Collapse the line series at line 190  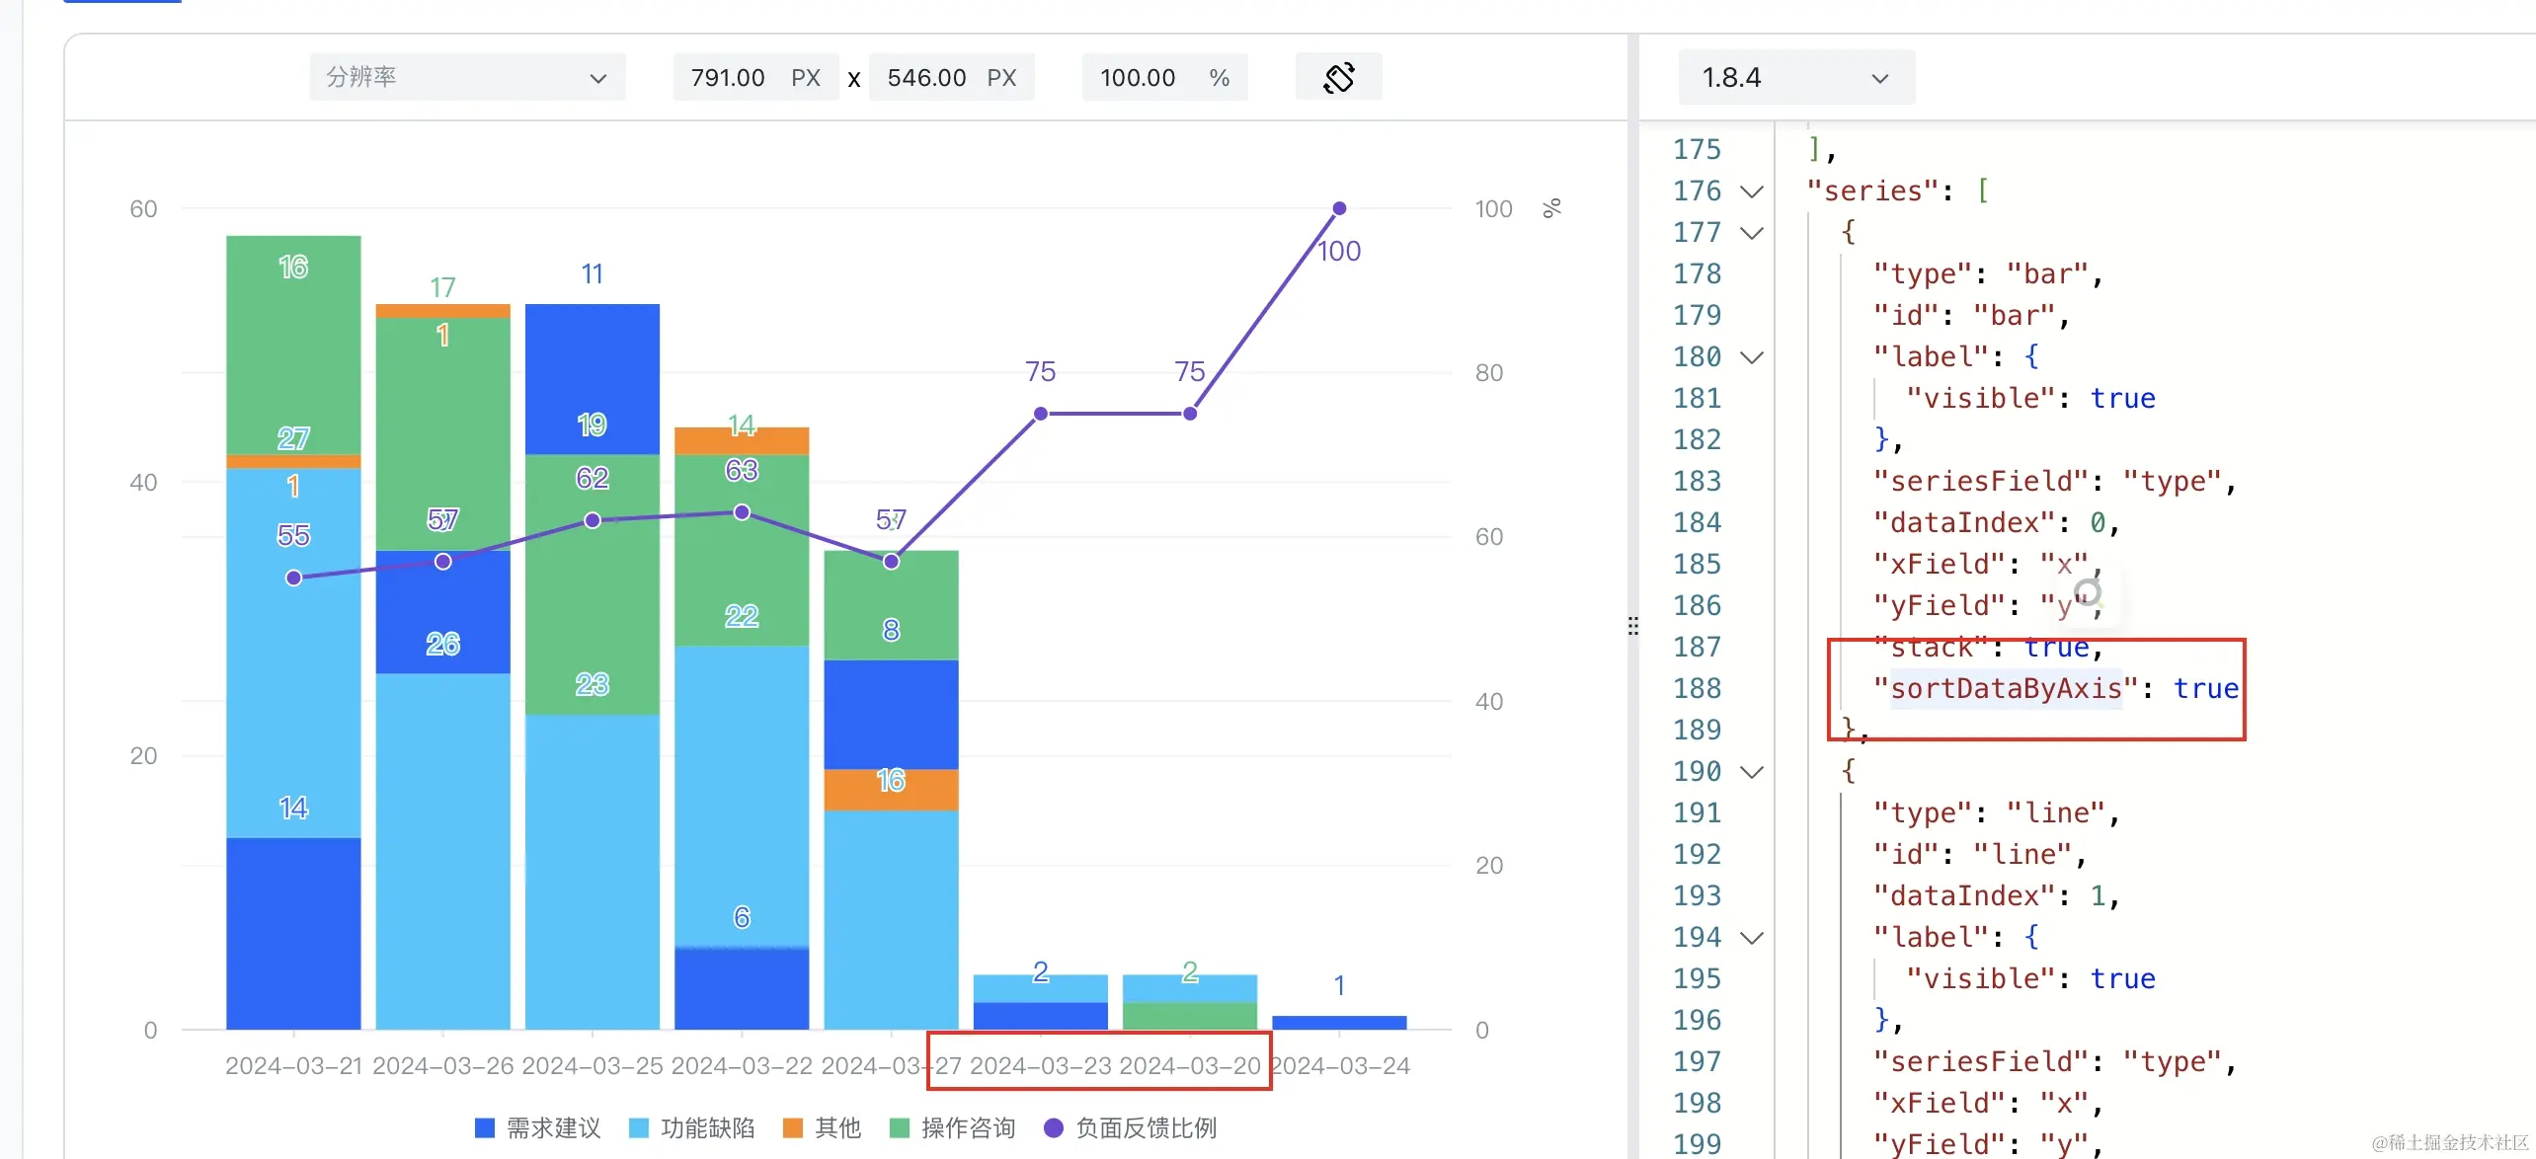click(1751, 772)
